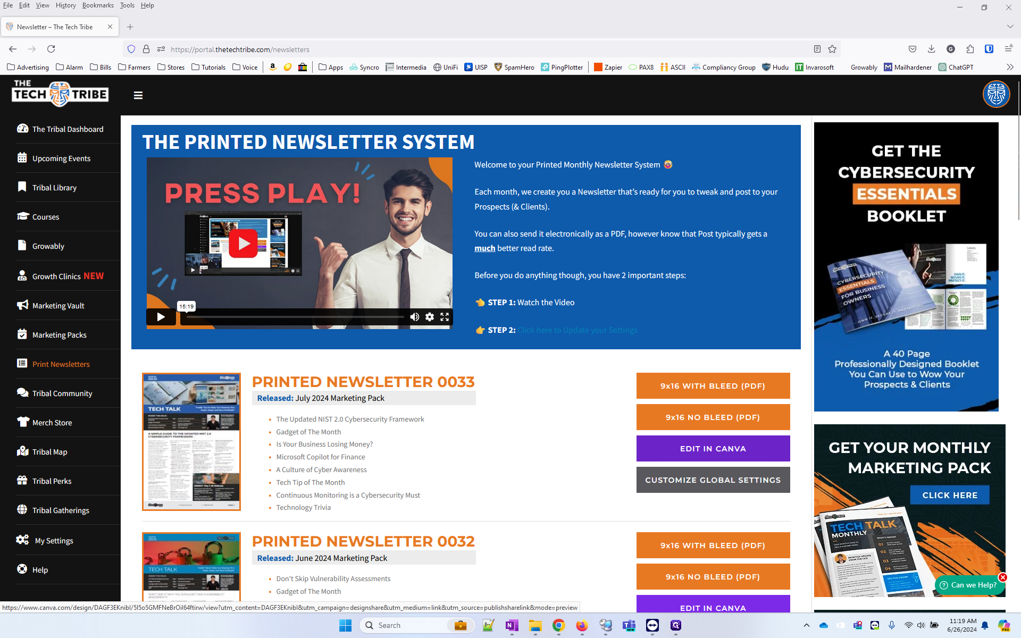This screenshot has width=1021, height=638.
Task: Download newsletter 0033 9x16 no bleed PDF
Action: pos(713,417)
